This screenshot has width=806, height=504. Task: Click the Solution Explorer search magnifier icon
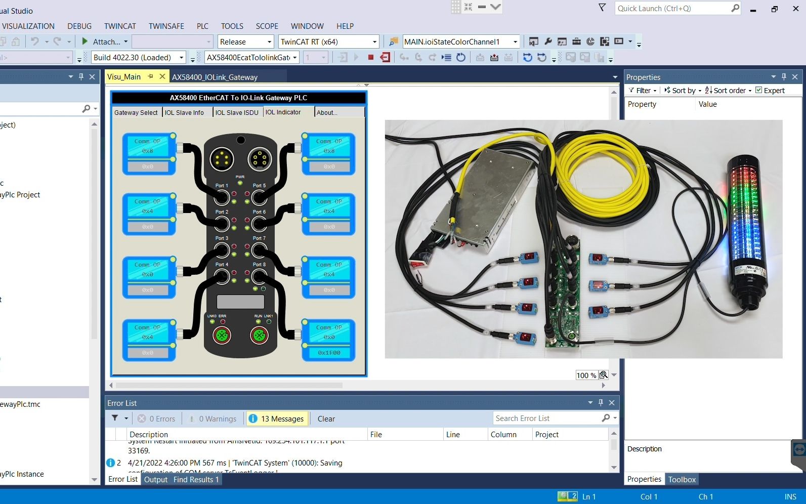click(87, 108)
